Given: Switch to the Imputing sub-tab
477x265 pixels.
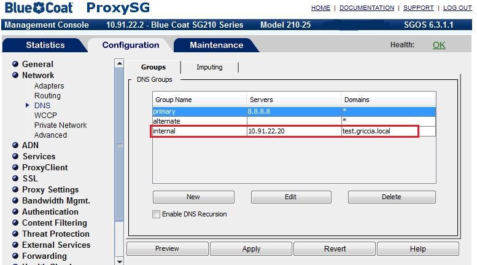Looking at the screenshot, I should (x=209, y=67).
